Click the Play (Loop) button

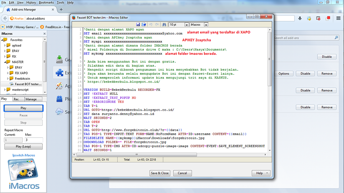[23, 147]
